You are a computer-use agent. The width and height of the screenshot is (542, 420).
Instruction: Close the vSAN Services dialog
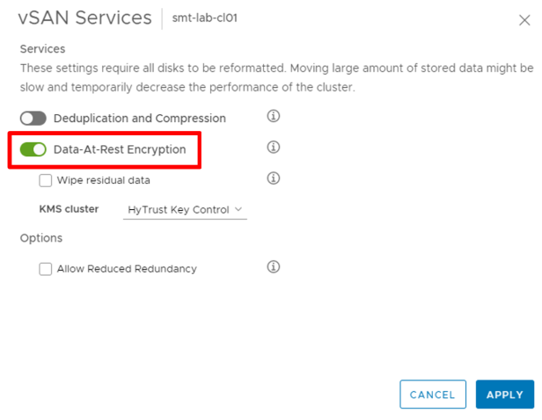tap(525, 19)
